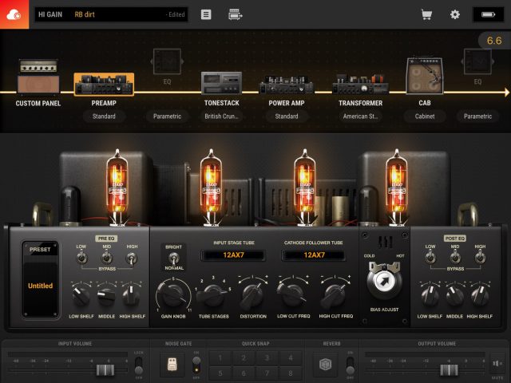
Task: Click the noise gate pedal icon
Action: tap(170, 364)
